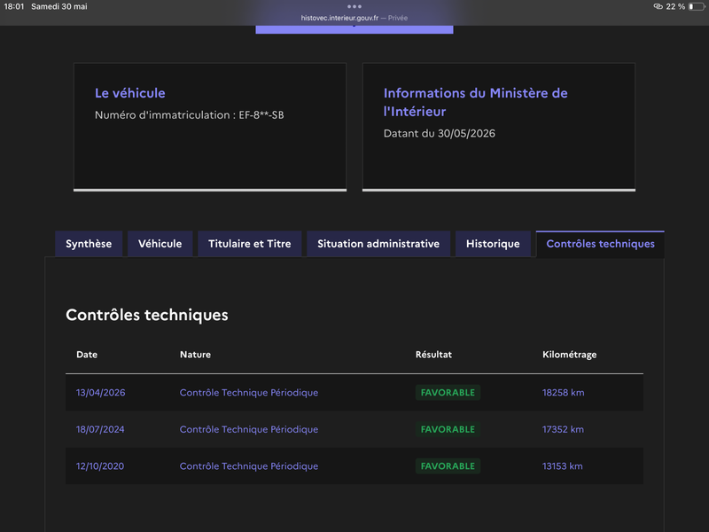Open the Le véhicule card

[210, 127]
